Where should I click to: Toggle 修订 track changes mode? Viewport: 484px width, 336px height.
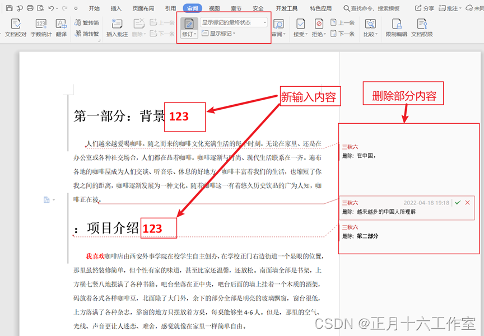click(x=189, y=25)
